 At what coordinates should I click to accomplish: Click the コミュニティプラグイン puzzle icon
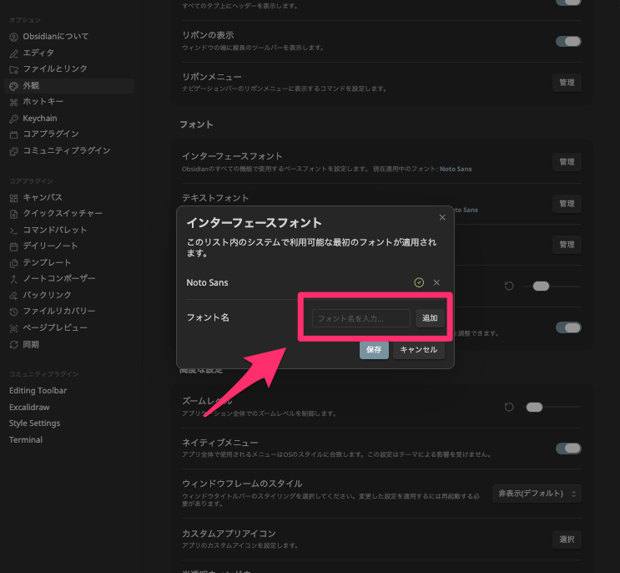tap(14, 151)
